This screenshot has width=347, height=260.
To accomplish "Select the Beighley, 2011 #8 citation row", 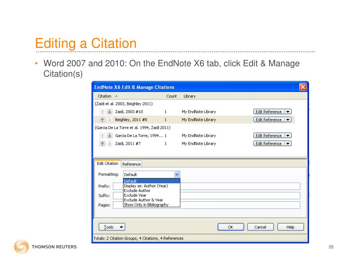I will tap(194, 120).
